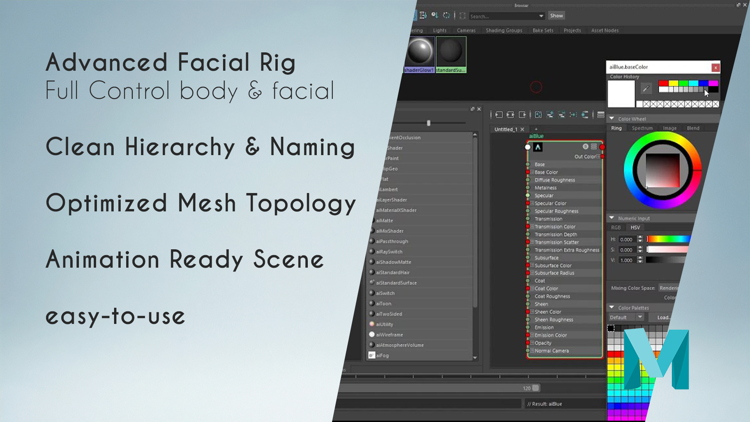750x422 pixels.
Task: Click the Arnold icon on aiBlue node
Action: (x=538, y=147)
